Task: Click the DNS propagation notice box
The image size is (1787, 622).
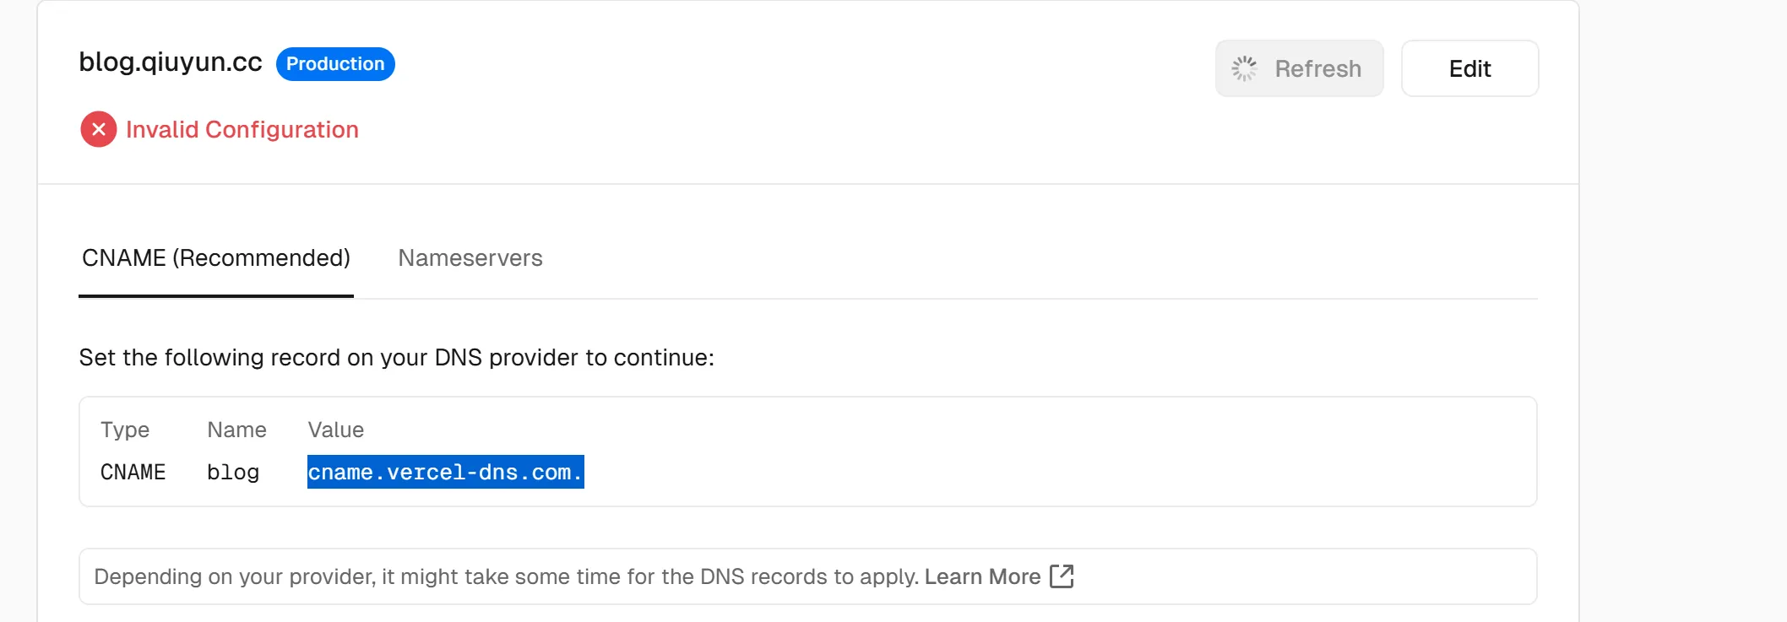Action: pyautogui.click(x=808, y=576)
